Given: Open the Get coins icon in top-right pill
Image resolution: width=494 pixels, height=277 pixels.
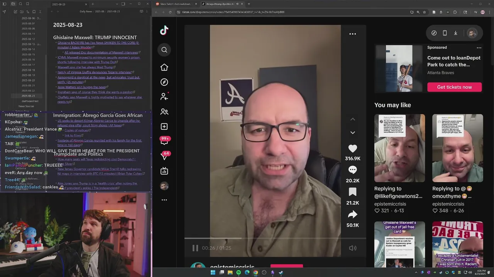Looking at the screenshot, I should [x=434, y=33].
